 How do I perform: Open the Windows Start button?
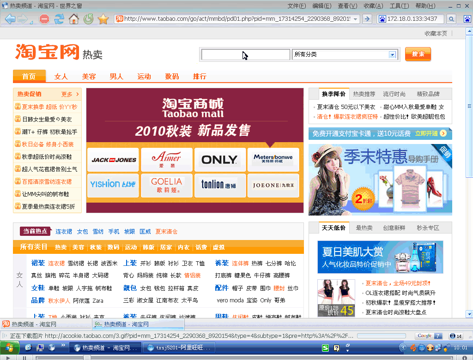[x=10, y=348]
